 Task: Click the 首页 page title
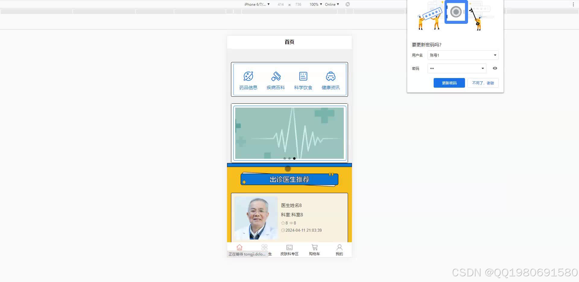pos(289,42)
